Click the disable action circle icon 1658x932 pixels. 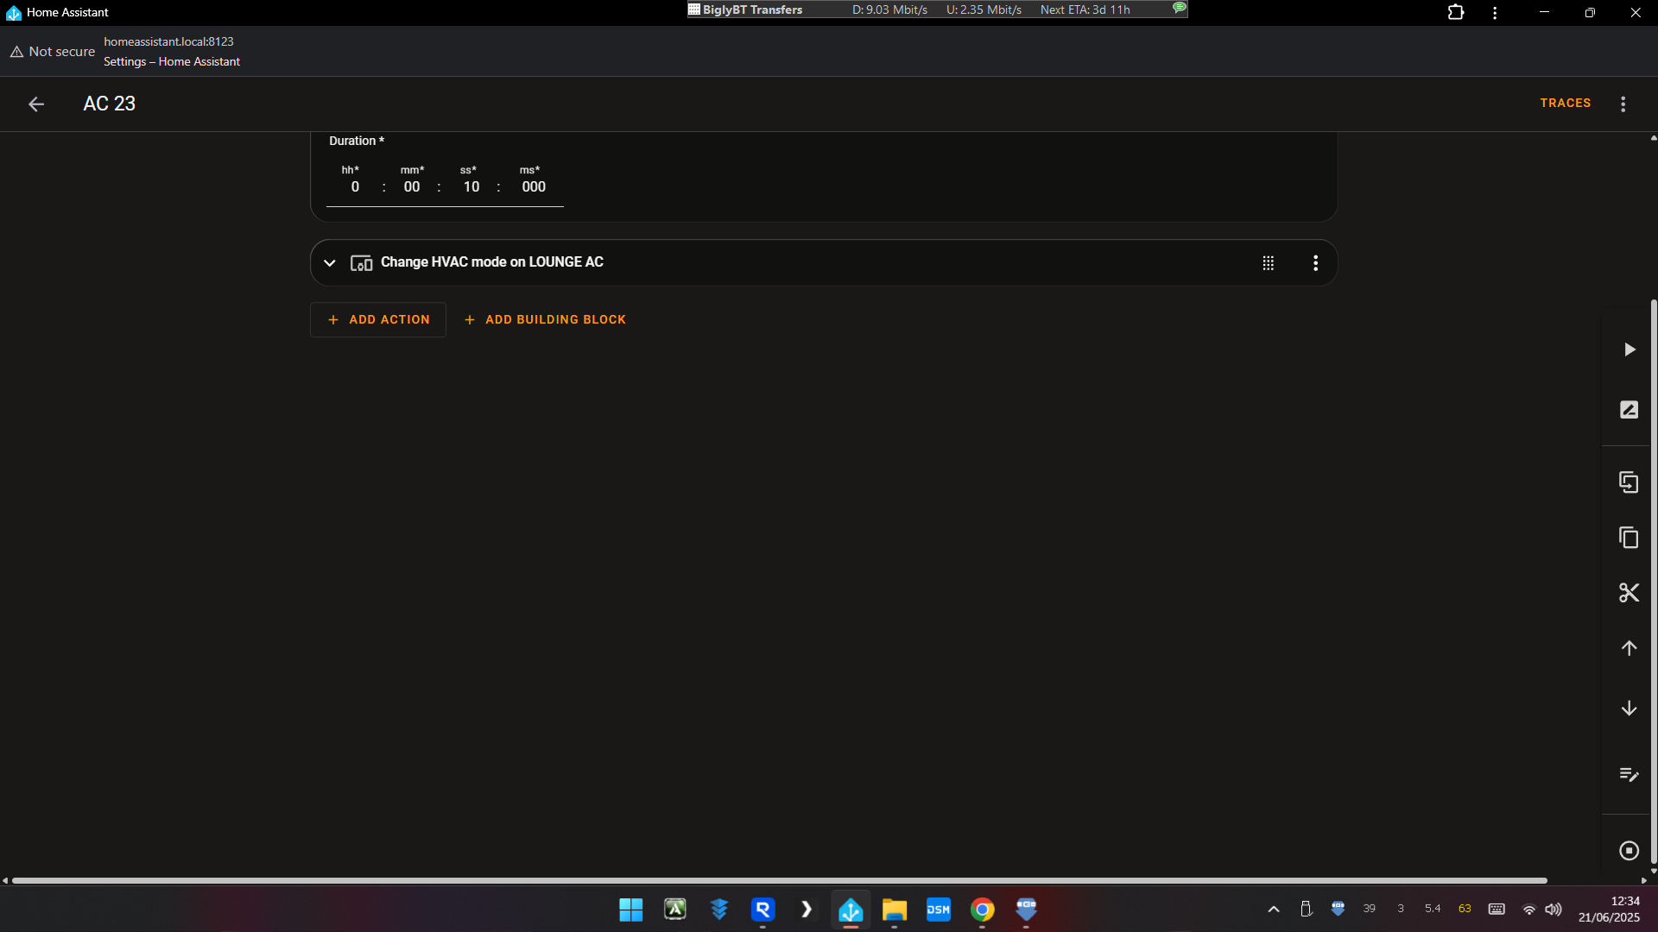[x=1629, y=851]
